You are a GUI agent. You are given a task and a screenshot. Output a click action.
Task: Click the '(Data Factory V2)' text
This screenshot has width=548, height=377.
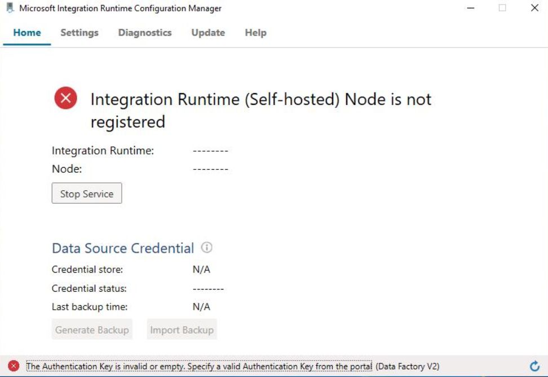(x=408, y=366)
